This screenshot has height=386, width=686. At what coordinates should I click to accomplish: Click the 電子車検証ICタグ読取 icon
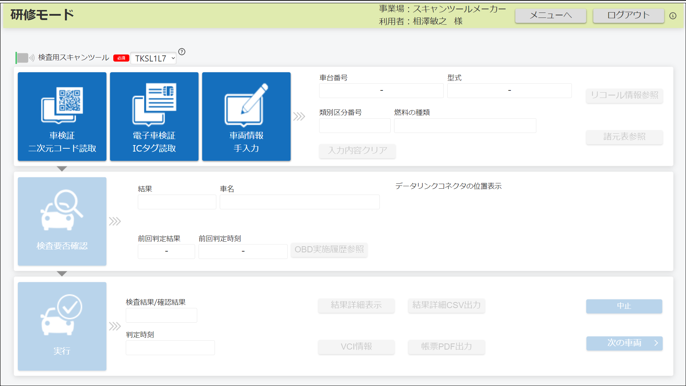tap(155, 116)
